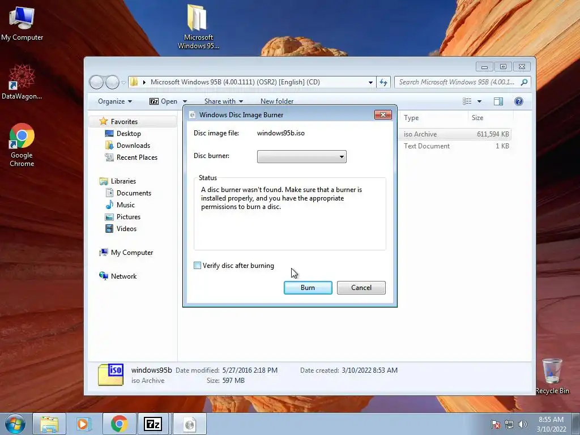The image size is (580, 435).
Task: Select the Text Document file row
Action: coord(455,146)
